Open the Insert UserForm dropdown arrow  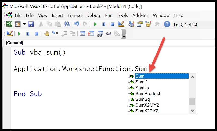coord(24,24)
